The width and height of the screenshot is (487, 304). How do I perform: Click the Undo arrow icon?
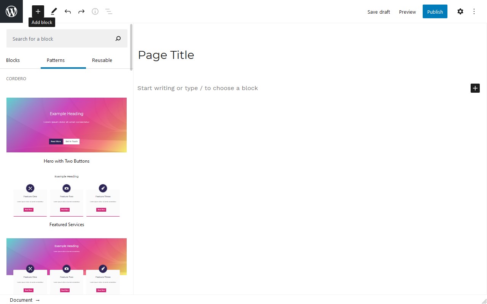68,11
